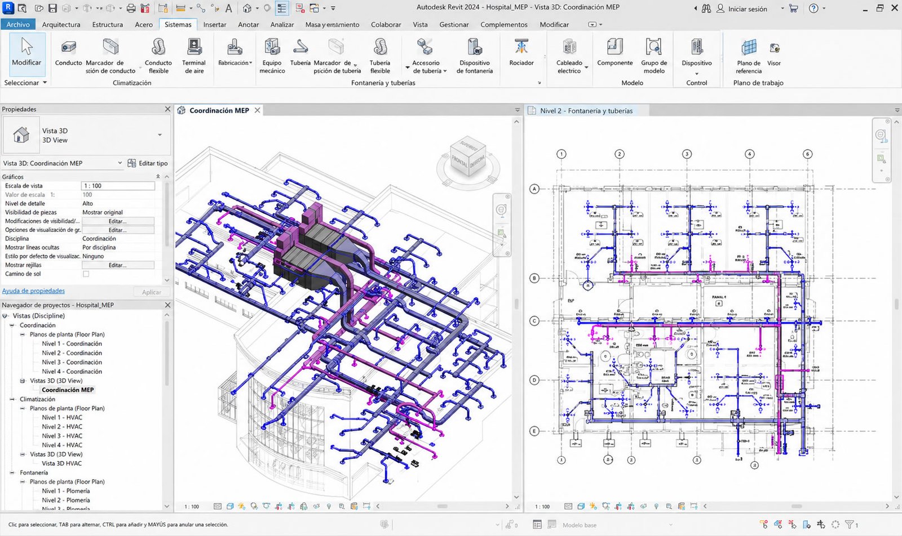The image size is (902, 536).
Task: Select the Dispositivo de fontanería tool
Action: (475, 56)
